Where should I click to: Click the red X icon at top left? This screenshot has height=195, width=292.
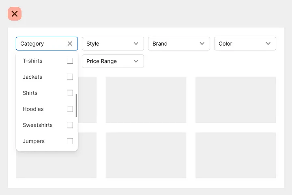[15, 14]
